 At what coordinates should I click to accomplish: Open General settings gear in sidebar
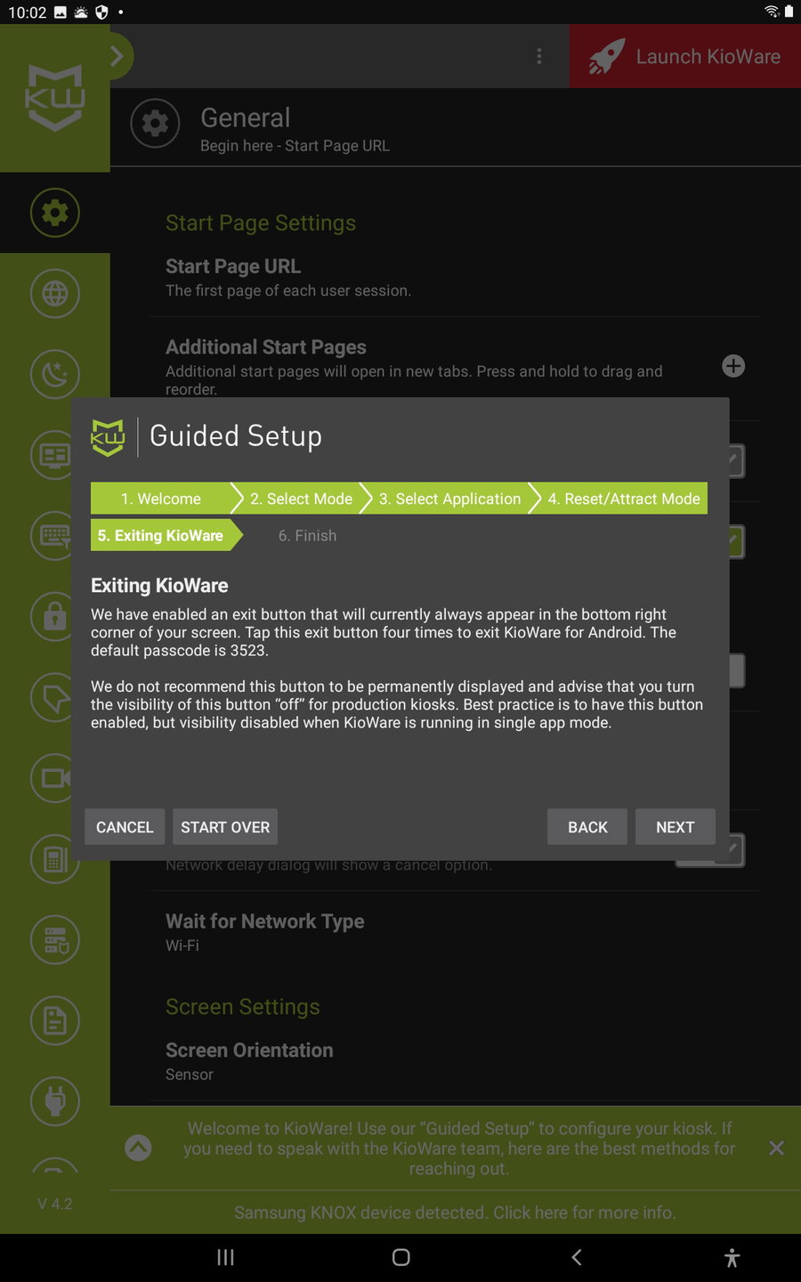[x=55, y=213]
